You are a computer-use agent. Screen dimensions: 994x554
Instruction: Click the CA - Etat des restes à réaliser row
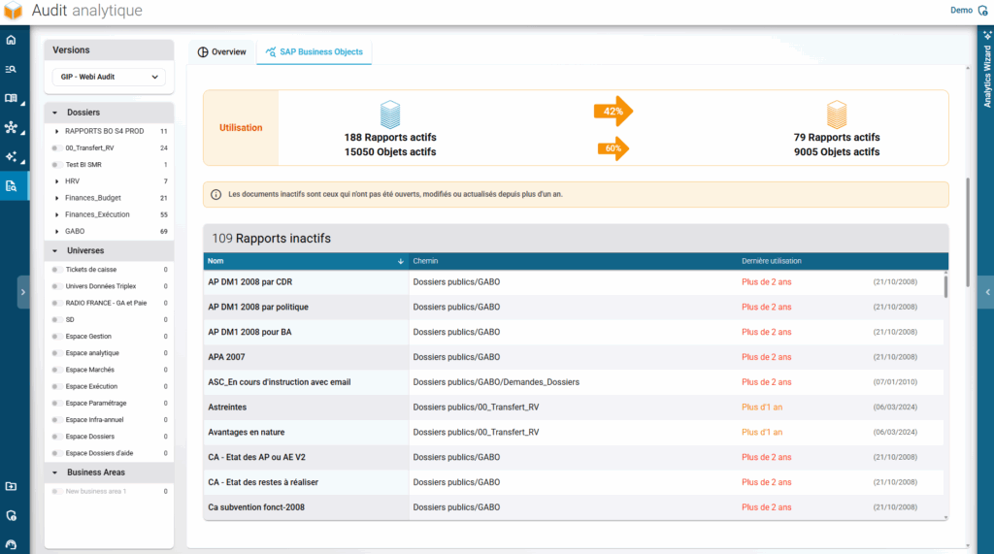[573, 482]
